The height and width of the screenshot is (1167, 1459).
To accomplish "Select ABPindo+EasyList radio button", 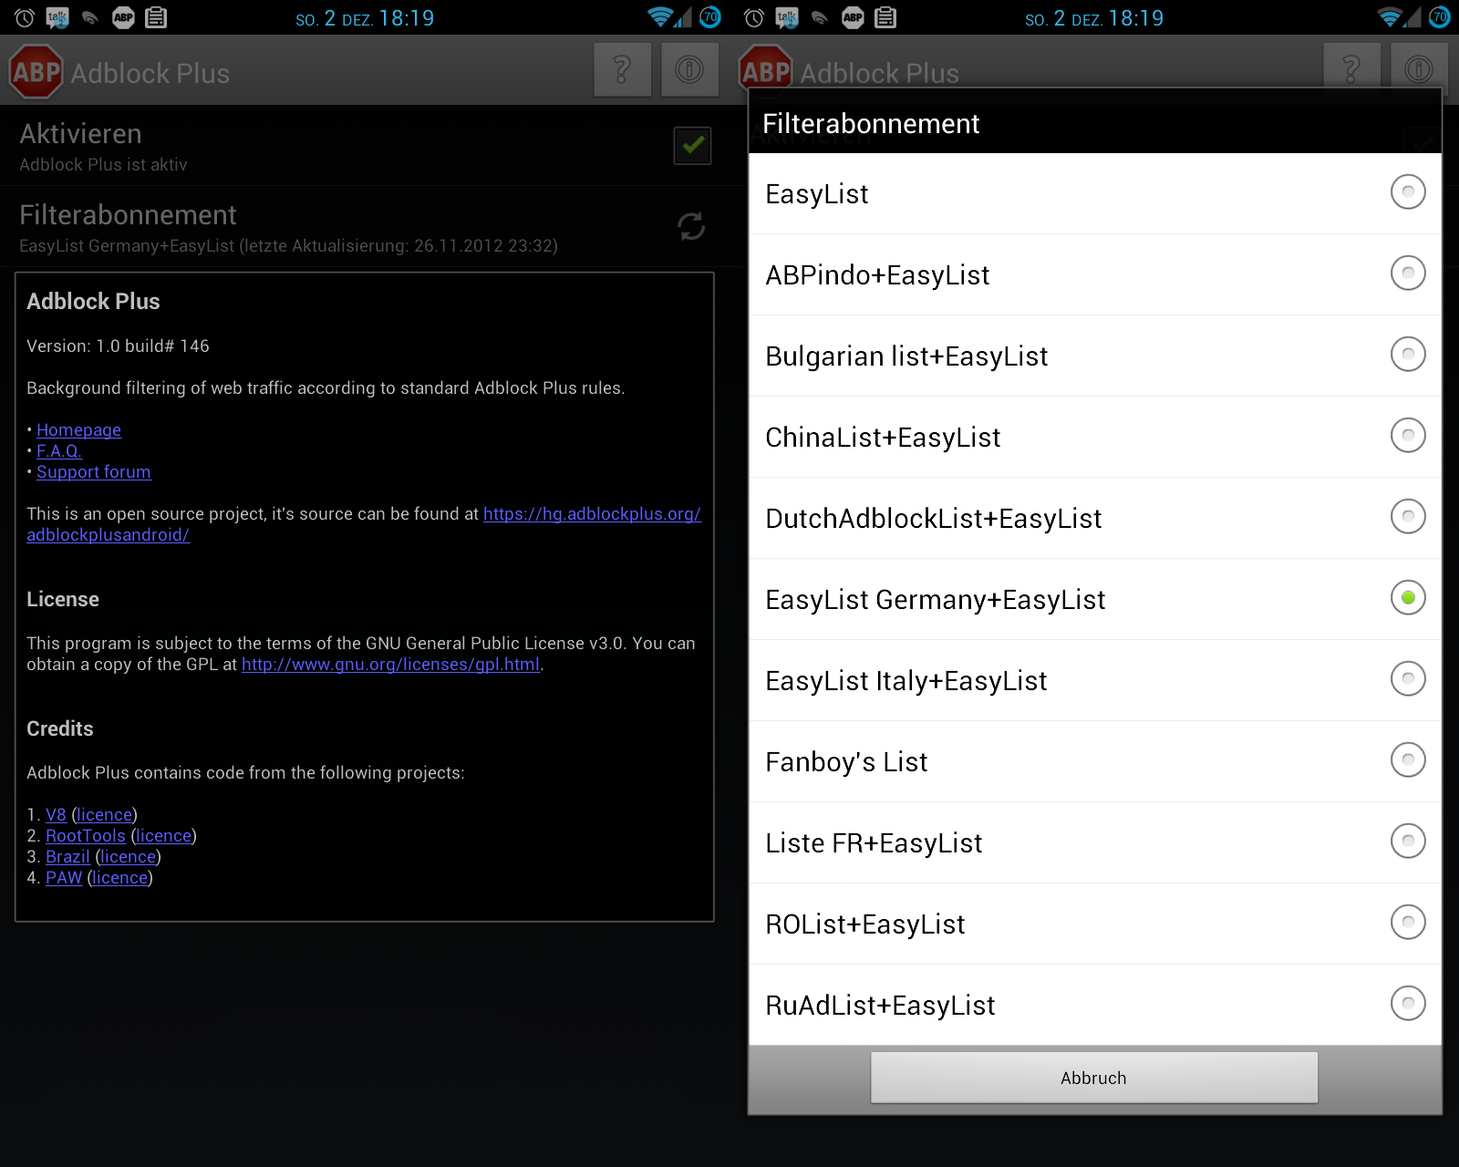I will tap(1408, 273).
